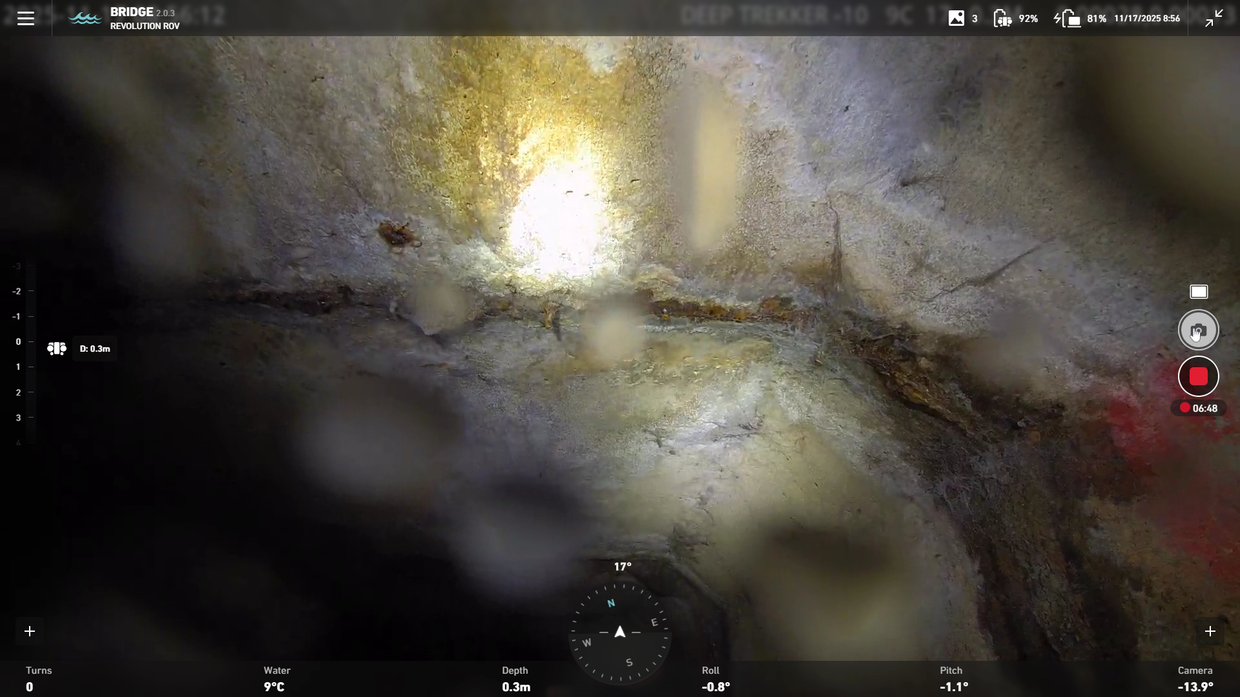
Task: Stop the video recording
Action: pyautogui.click(x=1198, y=377)
